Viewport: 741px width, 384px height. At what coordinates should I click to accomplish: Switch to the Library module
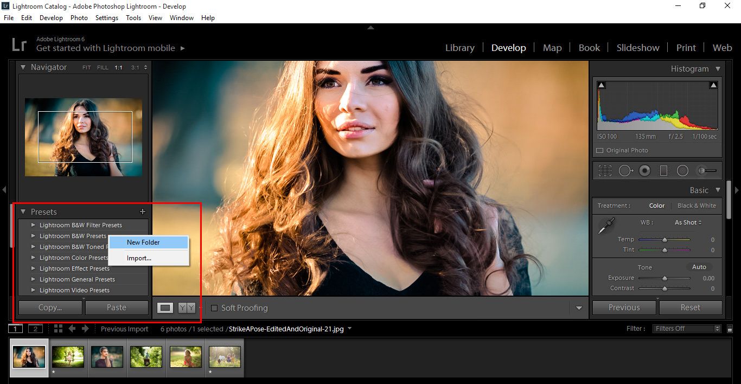tap(459, 48)
